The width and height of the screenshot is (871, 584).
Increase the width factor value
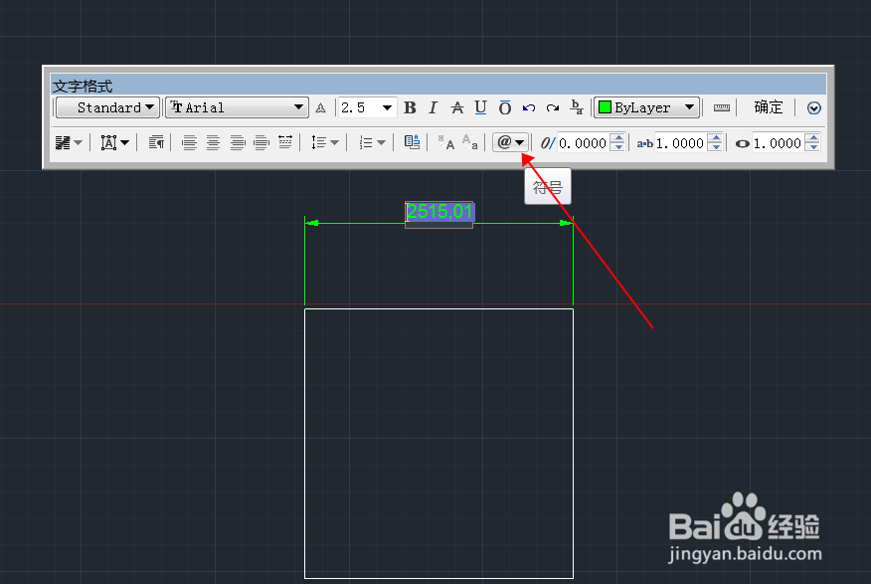(x=812, y=138)
